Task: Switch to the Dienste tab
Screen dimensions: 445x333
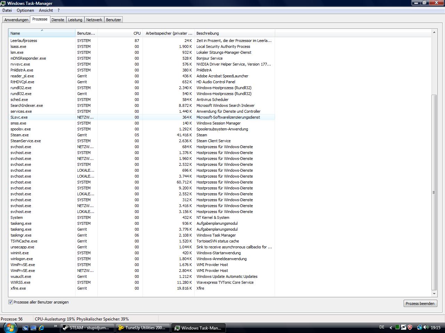Action: [x=58, y=20]
